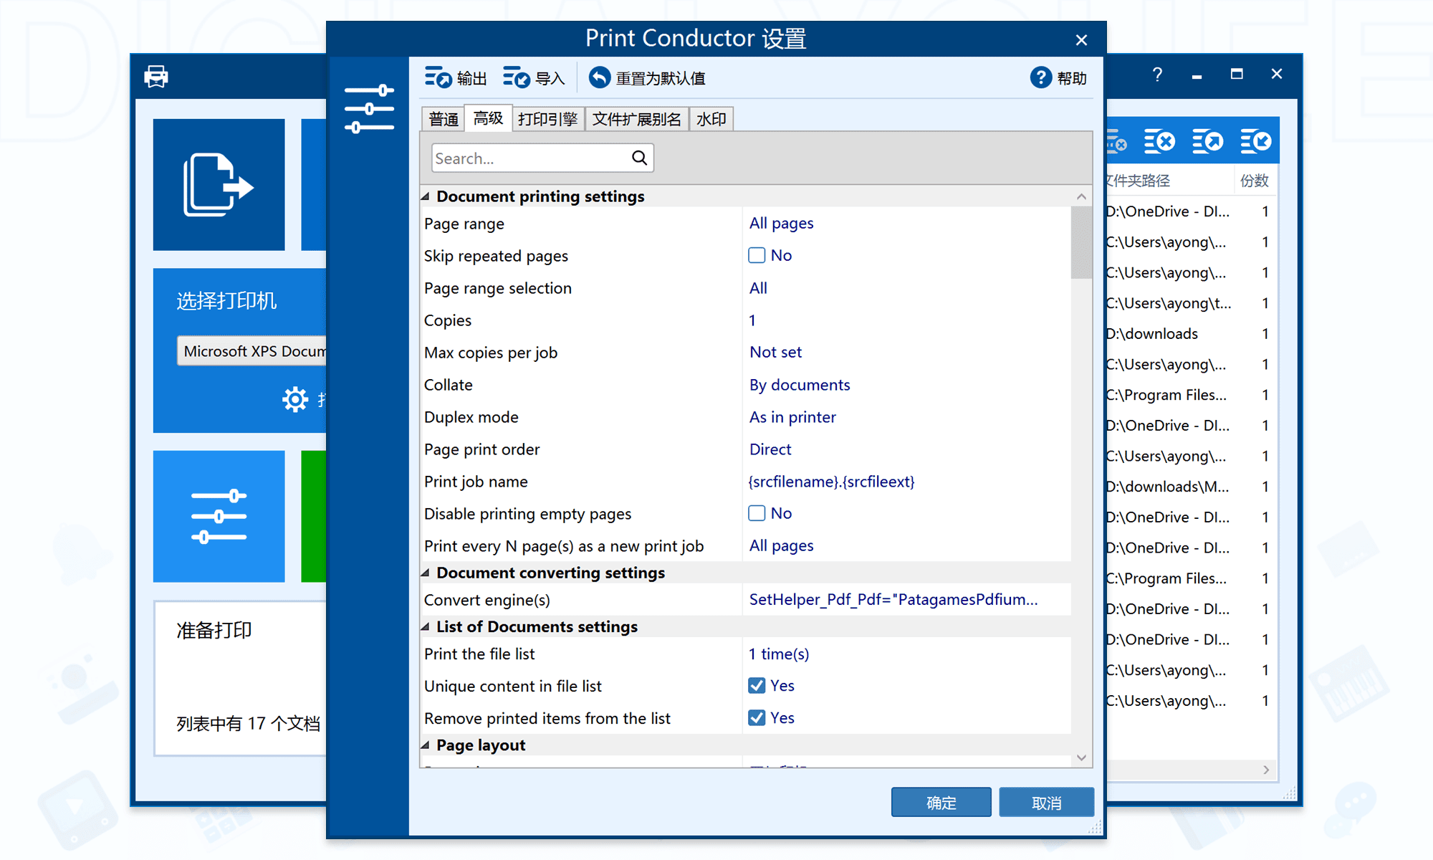Viewport: 1433px width, 860px height.
Task: Open the Collate value By documents
Action: (x=800, y=385)
